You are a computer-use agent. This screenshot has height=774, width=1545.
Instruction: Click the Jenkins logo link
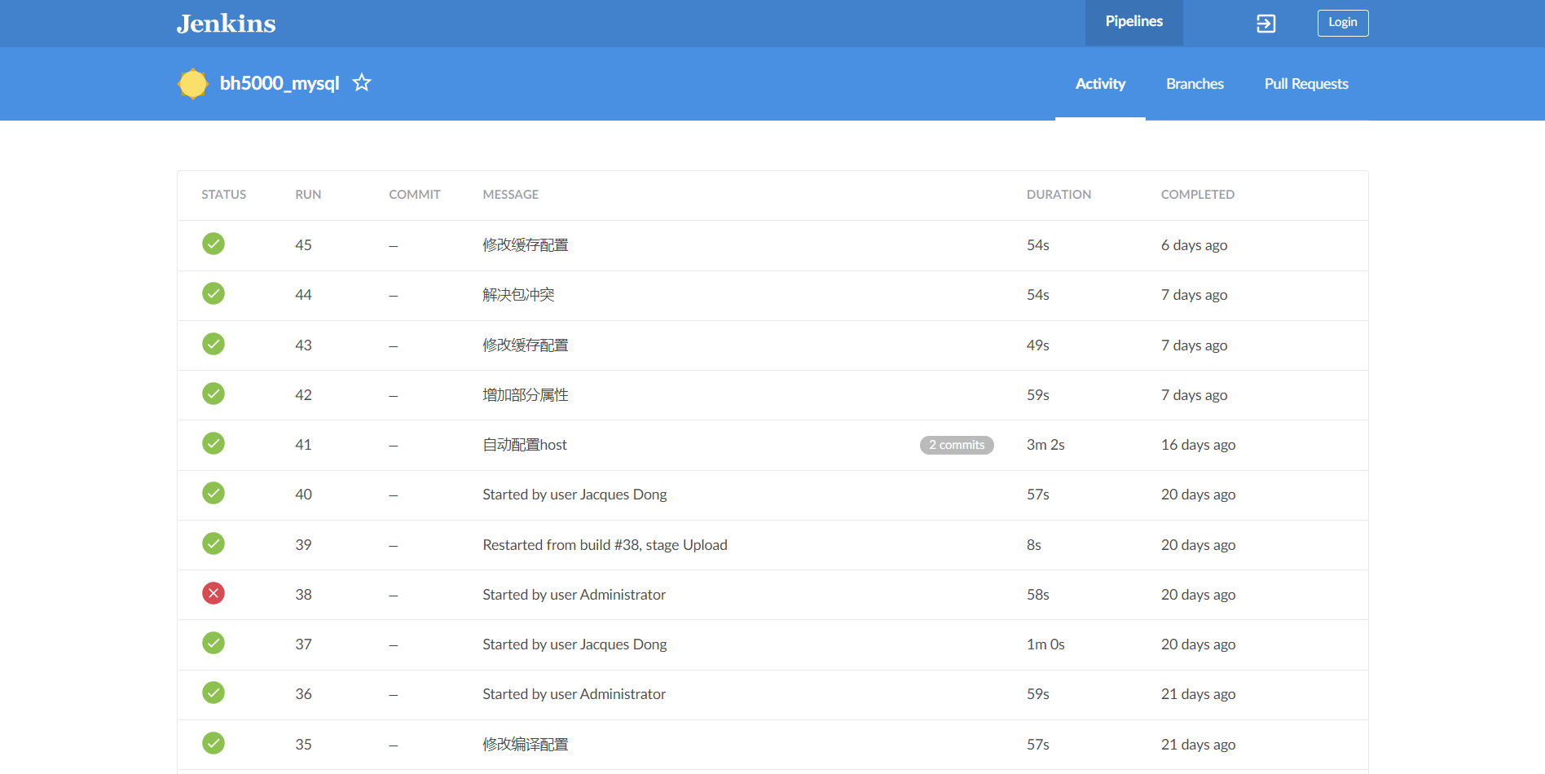pos(227,24)
